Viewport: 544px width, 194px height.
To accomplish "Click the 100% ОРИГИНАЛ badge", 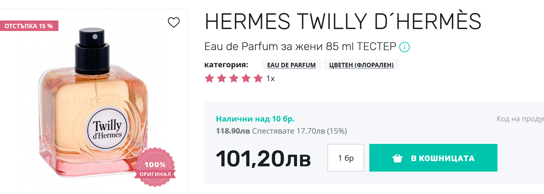I will [x=155, y=167].
